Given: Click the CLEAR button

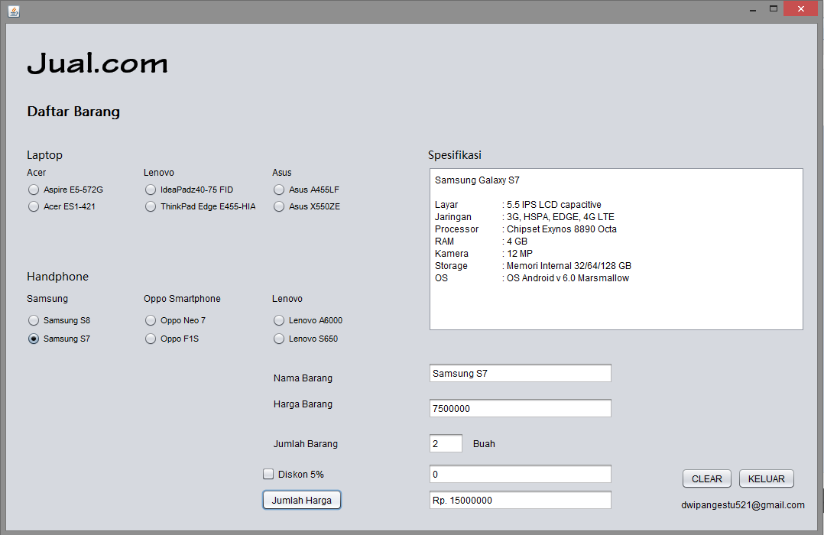Looking at the screenshot, I should click(x=707, y=478).
